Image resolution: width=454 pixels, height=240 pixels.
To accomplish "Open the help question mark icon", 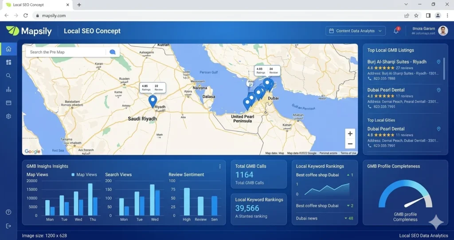I will 9,212.
